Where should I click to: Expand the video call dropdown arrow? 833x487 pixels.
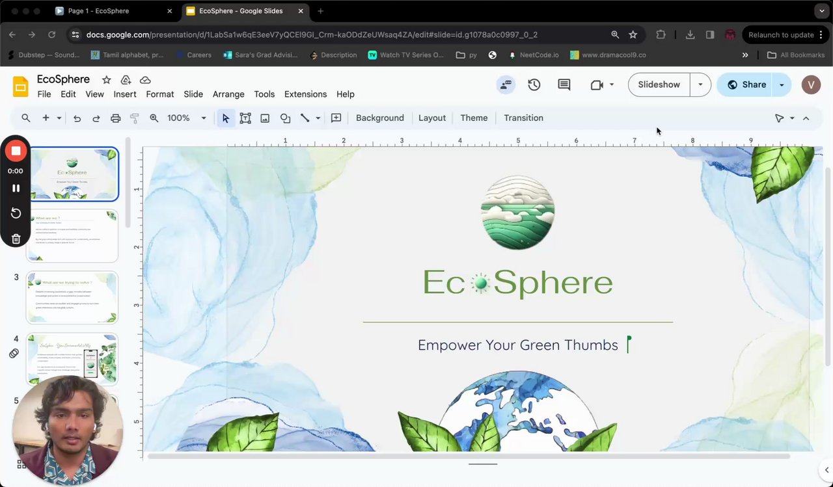[x=612, y=85]
